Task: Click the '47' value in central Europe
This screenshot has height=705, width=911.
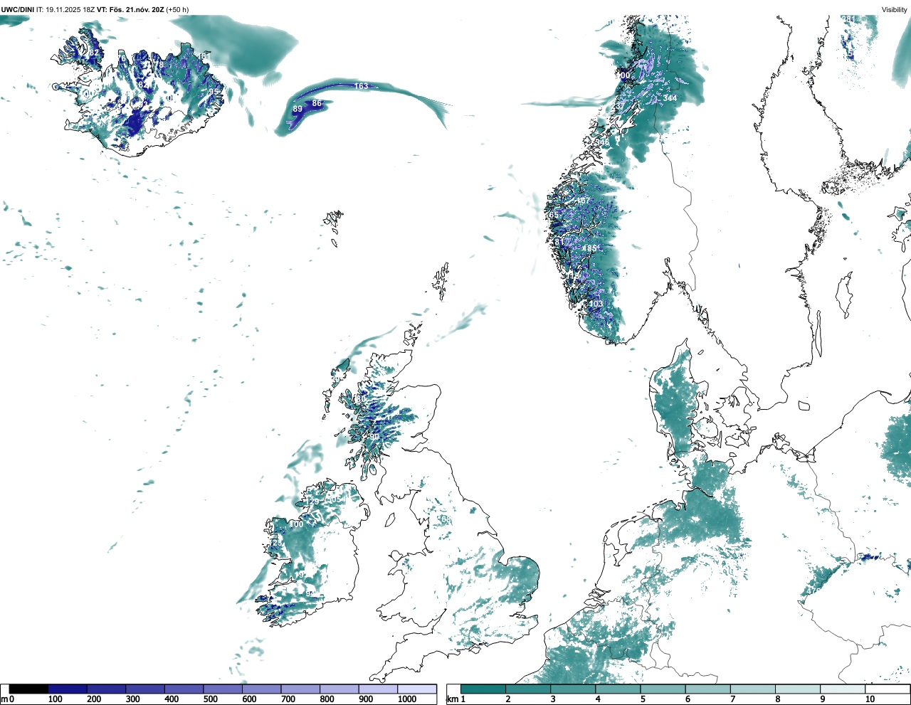Action: click(x=811, y=591)
